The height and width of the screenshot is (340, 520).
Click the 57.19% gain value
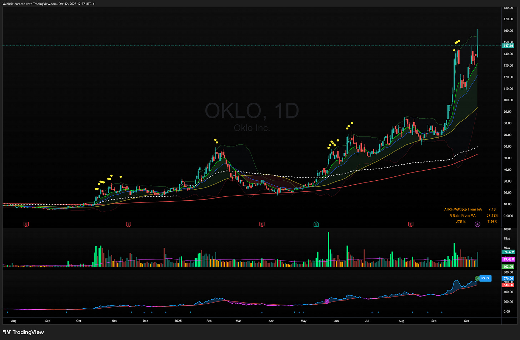pyautogui.click(x=492, y=215)
